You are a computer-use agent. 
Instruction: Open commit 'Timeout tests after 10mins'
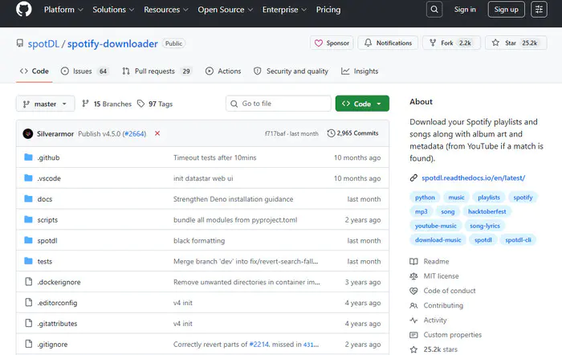[x=214, y=157]
